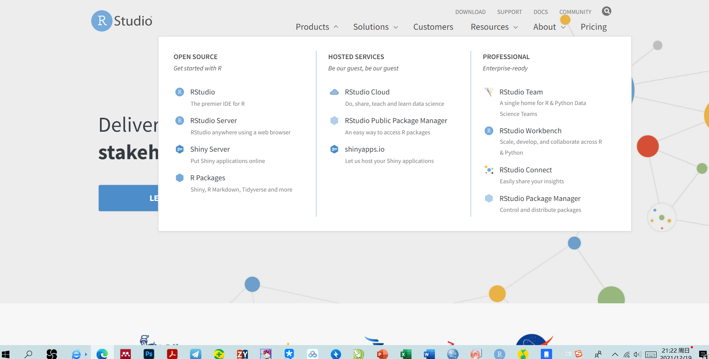Image resolution: width=709 pixels, height=359 pixels.
Task: Collapse the Products menu chevron
Action: tap(336, 27)
